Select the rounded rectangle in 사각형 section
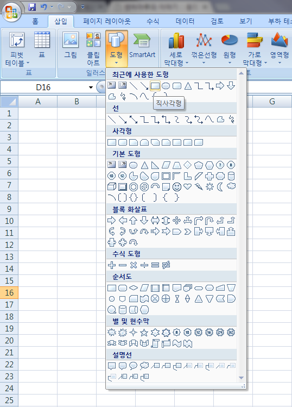Image resolution: width=292 pixels, height=407 pixels. [123, 142]
